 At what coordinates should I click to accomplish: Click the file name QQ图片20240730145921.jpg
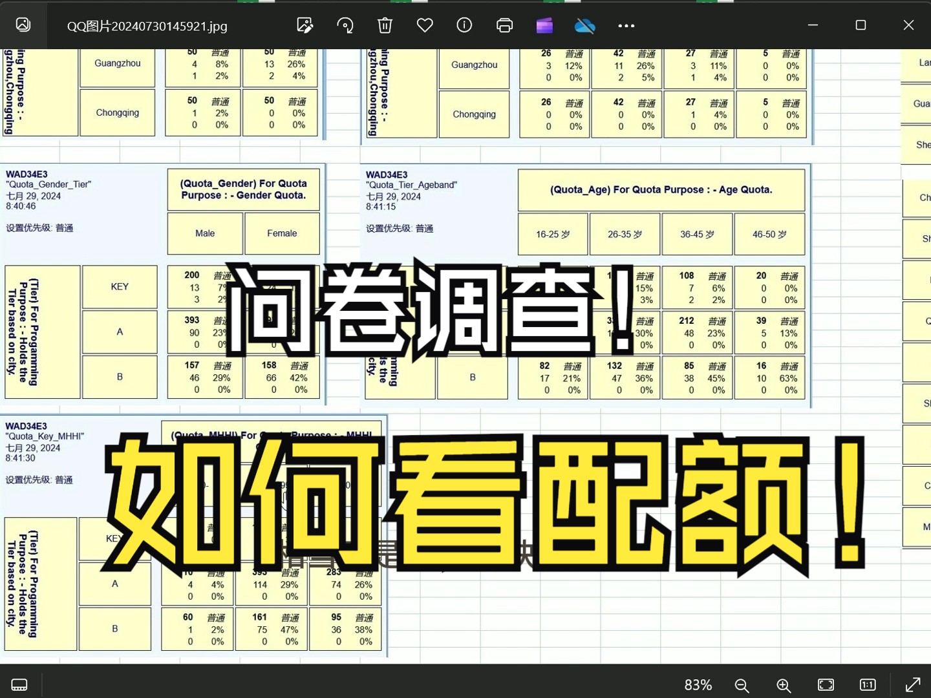pos(147,26)
